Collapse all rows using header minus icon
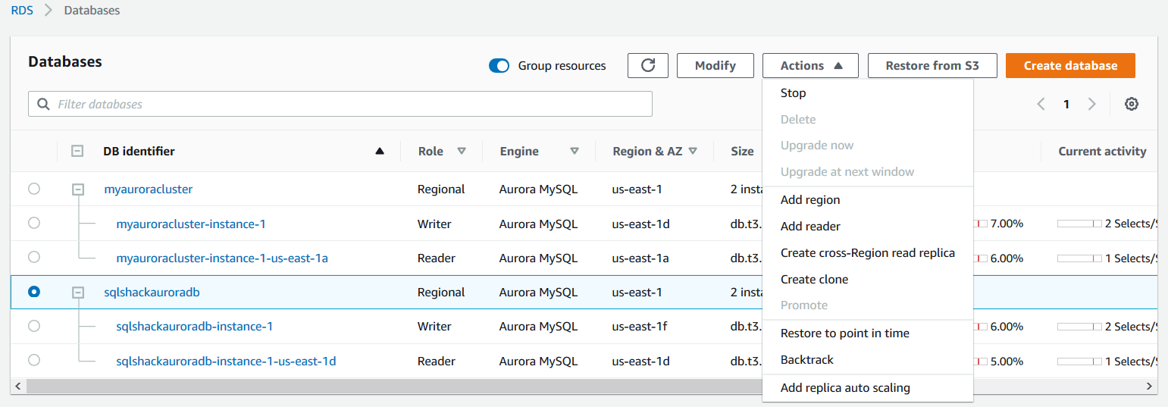 77,151
